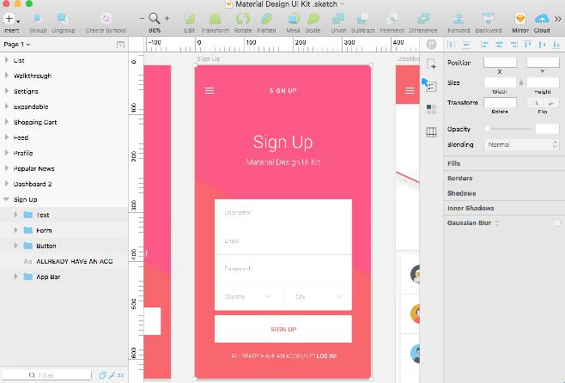The image size is (565, 383).
Task: Expand the Walkthrough artboard
Action: click(7, 76)
